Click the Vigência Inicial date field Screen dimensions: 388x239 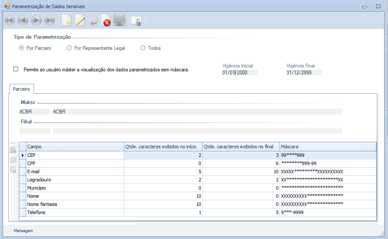point(240,73)
